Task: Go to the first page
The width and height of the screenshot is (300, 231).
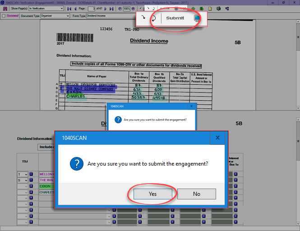Action: (69, 9)
